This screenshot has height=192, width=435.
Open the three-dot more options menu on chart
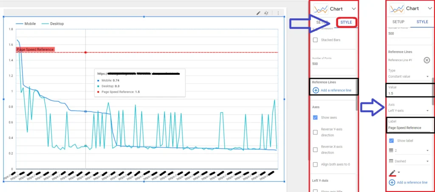[x=278, y=13]
